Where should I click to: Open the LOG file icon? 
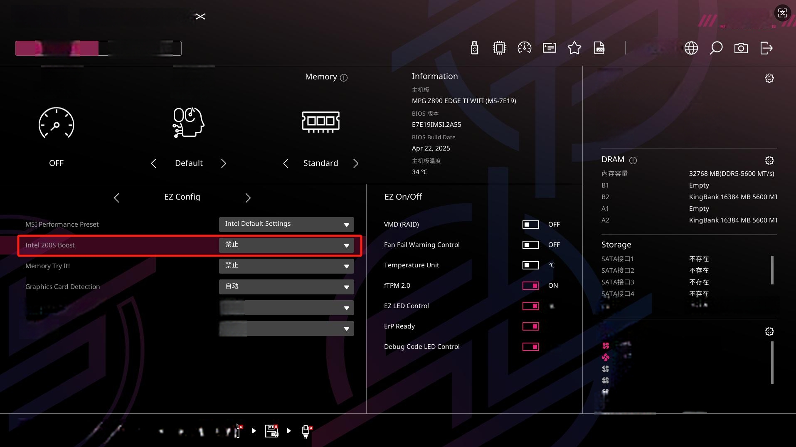[599, 48]
